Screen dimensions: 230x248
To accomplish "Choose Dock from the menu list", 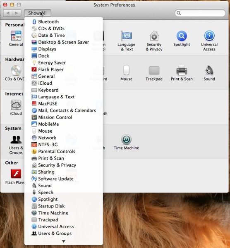I will click(x=64, y=56).
